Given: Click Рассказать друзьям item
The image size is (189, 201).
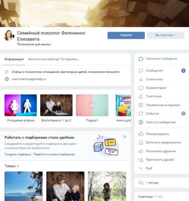Looking at the screenshot, I should [x=161, y=151].
